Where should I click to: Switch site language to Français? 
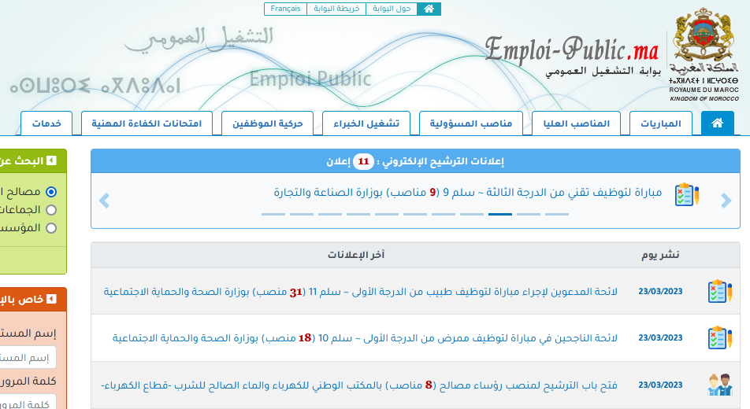pyautogui.click(x=285, y=9)
